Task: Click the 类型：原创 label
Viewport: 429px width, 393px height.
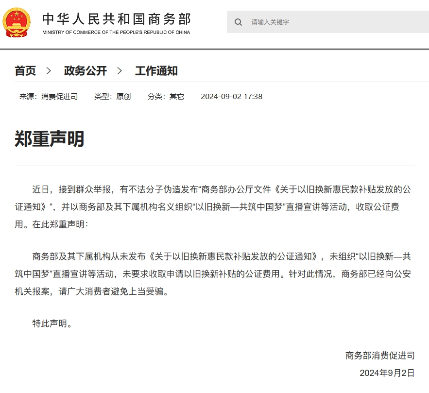Action: tap(112, 96)
